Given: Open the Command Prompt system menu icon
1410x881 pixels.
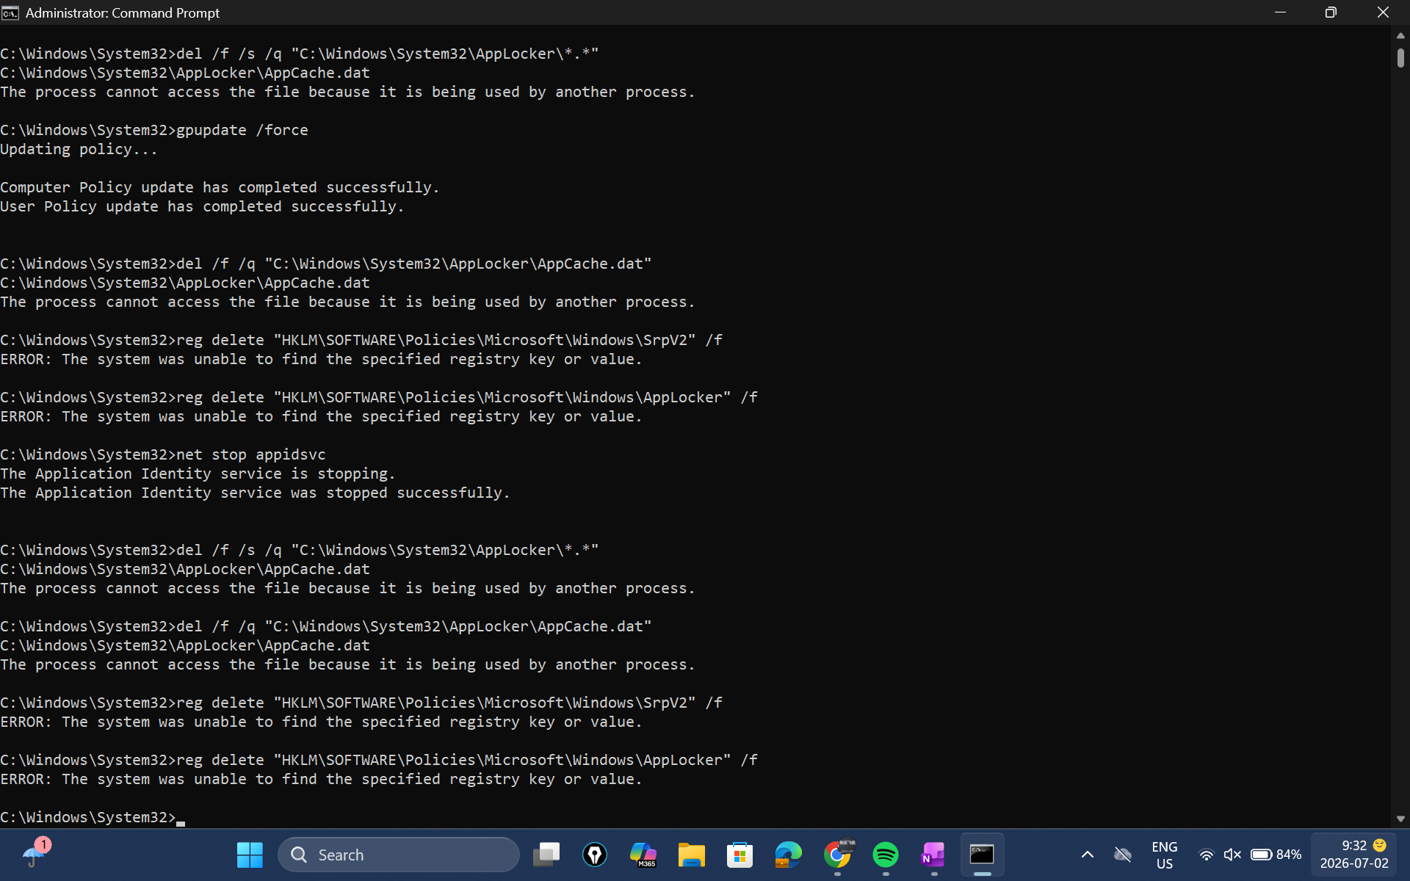Looking at the screenshot, I should [x=10, y=12].
